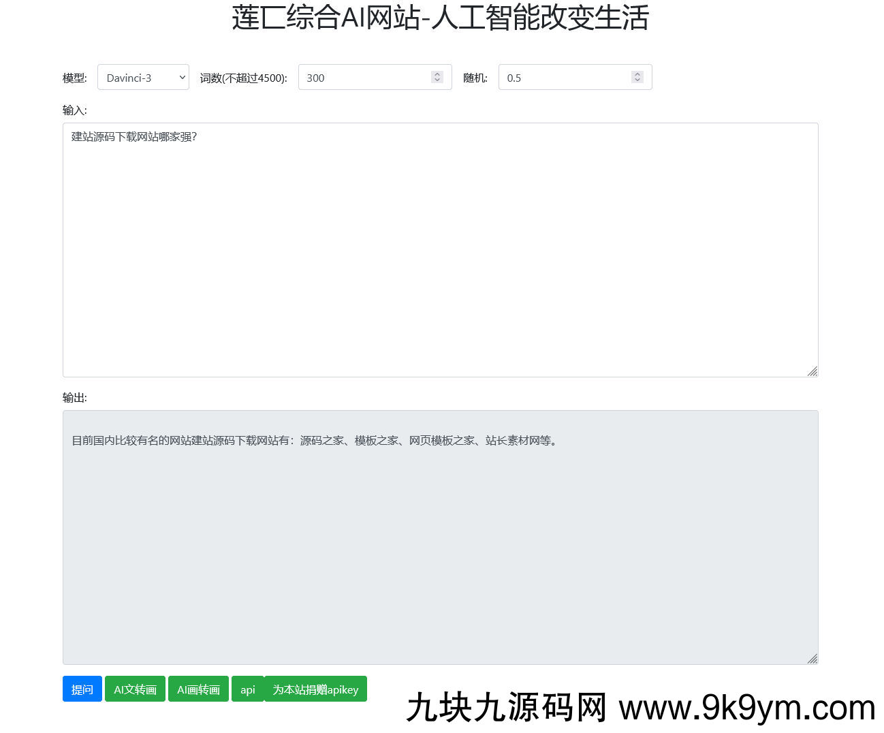Click the 莲匚综合AI网站 page title
884x733 pixels.
click(x=440, y=18)
